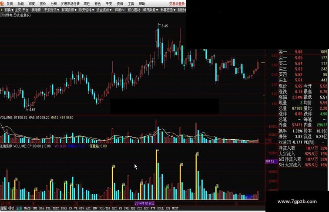Switch to the FSL indicator
This screenshot has width=329, height=212.
click(48, 208)
